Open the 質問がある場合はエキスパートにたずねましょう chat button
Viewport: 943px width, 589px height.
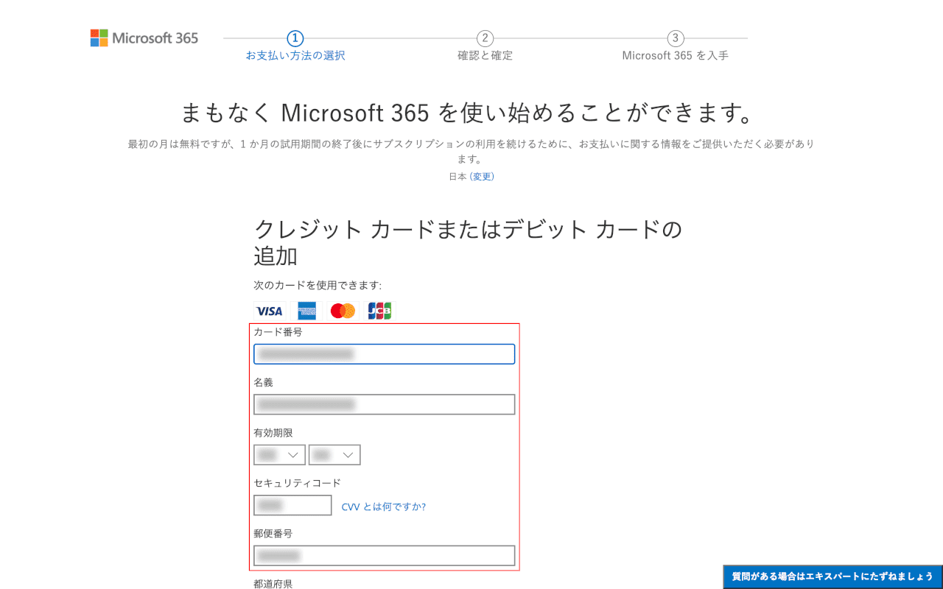[832, 576]
